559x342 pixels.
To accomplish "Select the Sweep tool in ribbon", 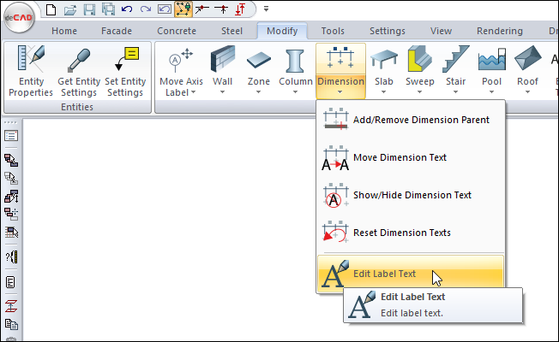I will pyautogui.click(x=419, y=62).
